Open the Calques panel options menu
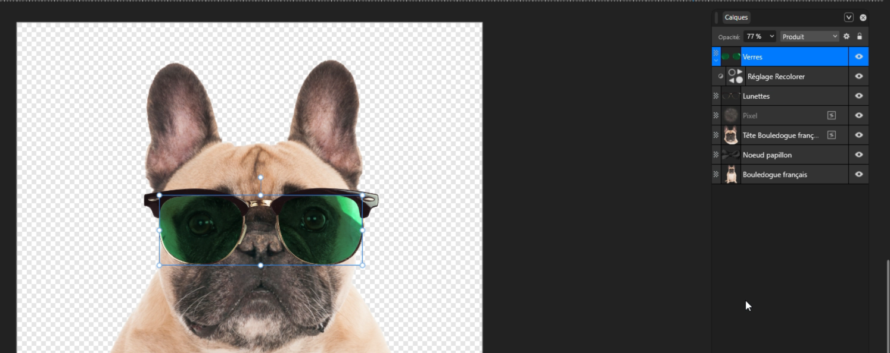Viewport: 890px width, 353px height. [x=849, y=18]
